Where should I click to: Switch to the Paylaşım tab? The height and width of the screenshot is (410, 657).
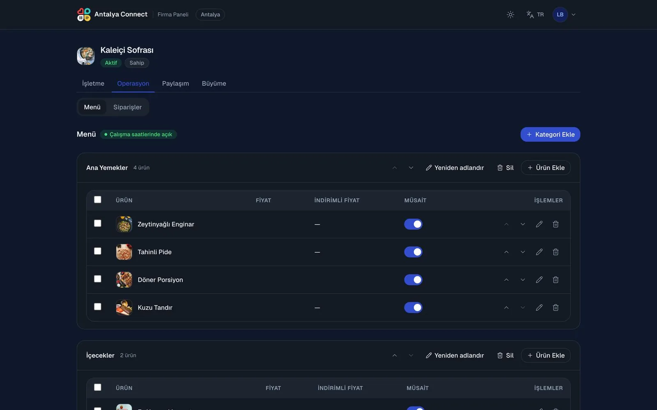(x=175, y=83)
